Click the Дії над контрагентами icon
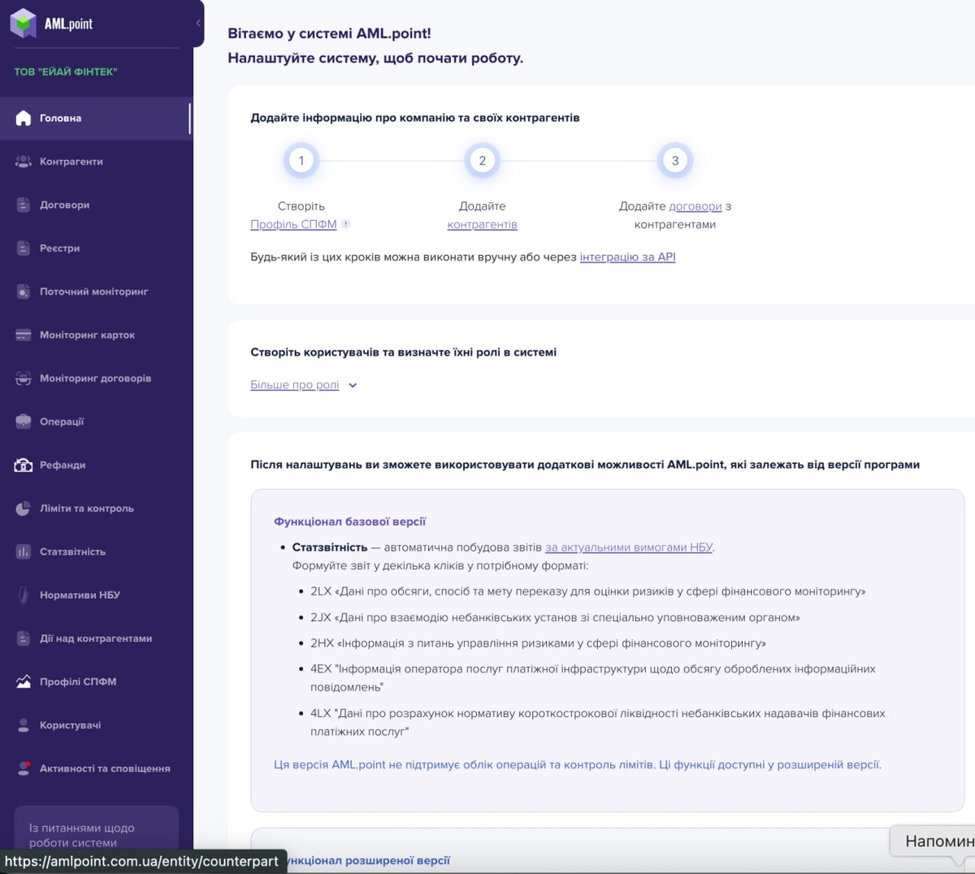Viewport: 975px width, 874px height. click(24, 638)
